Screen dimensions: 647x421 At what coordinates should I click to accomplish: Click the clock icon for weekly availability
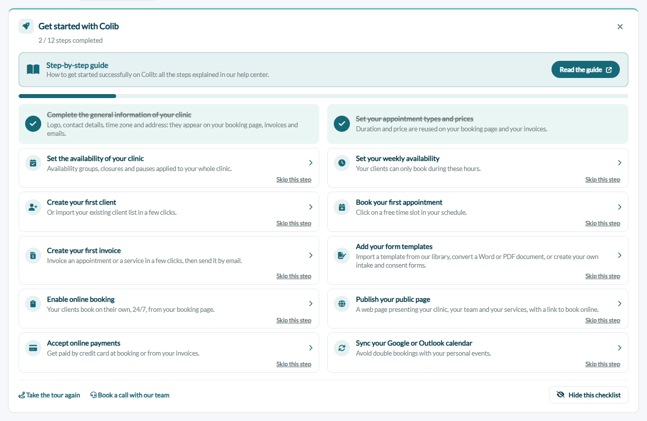[x=342, y=163]
